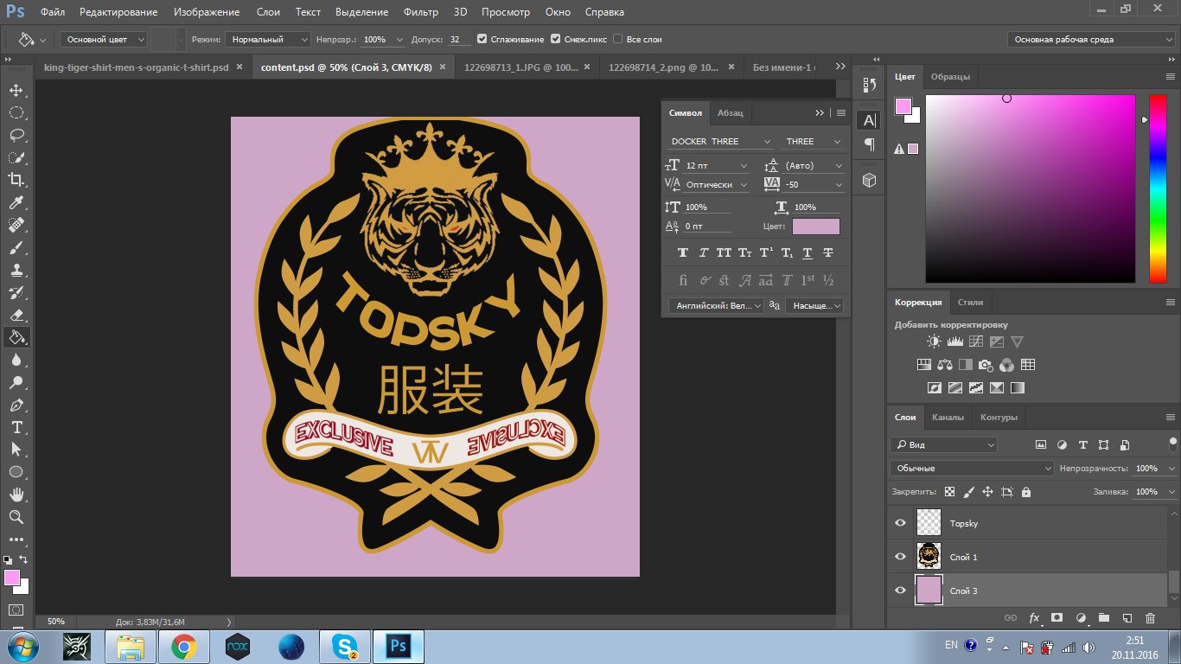Screen dimensions: 1181x664
Task: Select the Hand tool
Action: [16, 495]
